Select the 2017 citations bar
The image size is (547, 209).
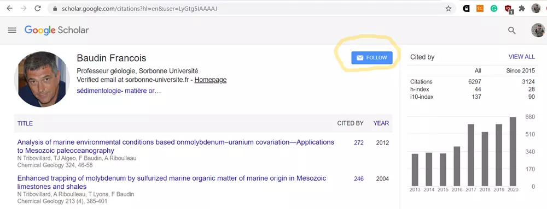[x=470, y=155]
